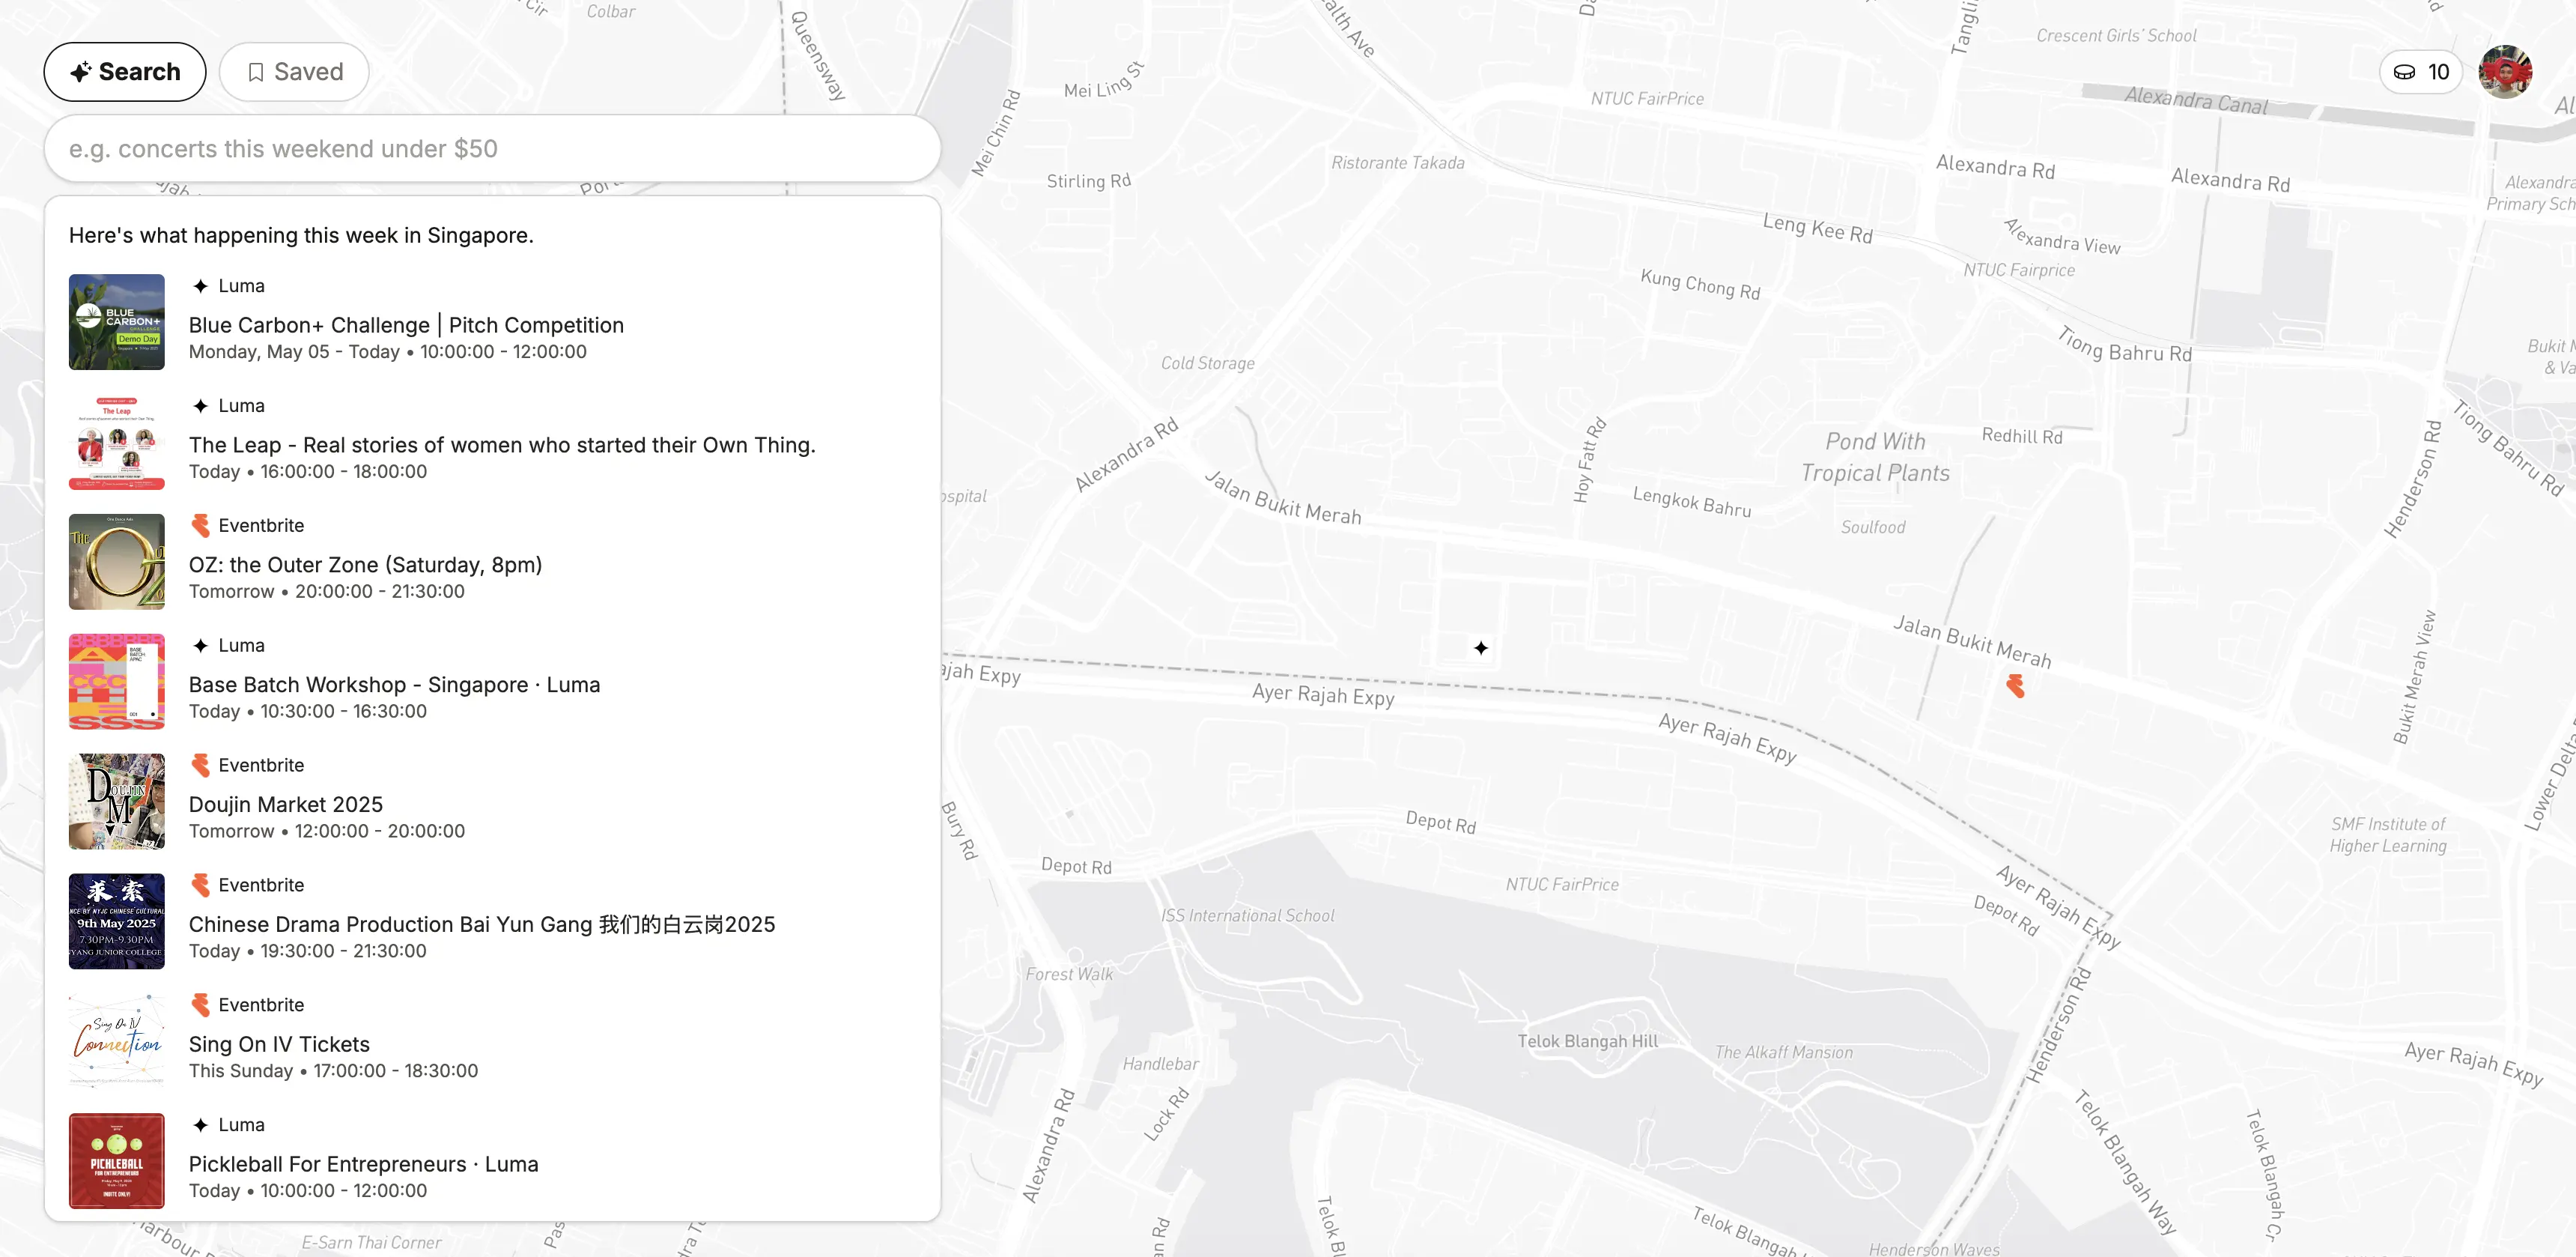
Task: Open OZ: the Outer Zone event title
Action: (365, 565)
